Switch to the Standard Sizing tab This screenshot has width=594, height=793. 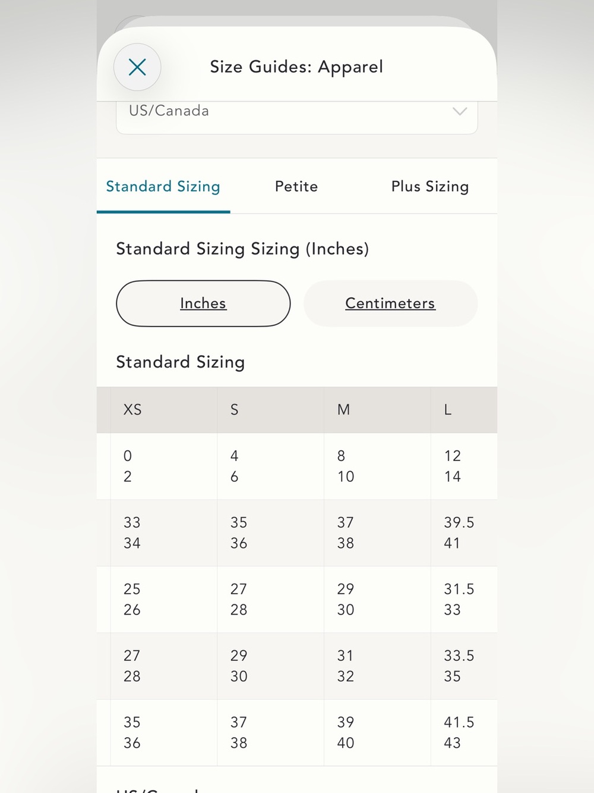pyautogui.click(x=163, y=187)
